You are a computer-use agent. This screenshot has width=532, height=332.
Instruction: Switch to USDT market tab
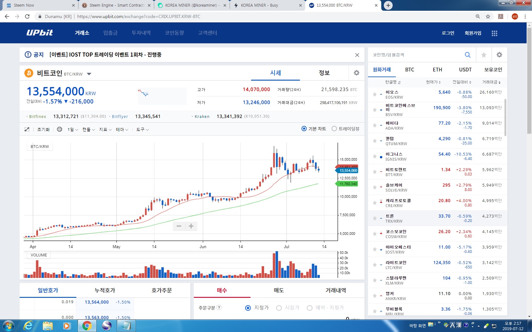click(x=465, y=70)
